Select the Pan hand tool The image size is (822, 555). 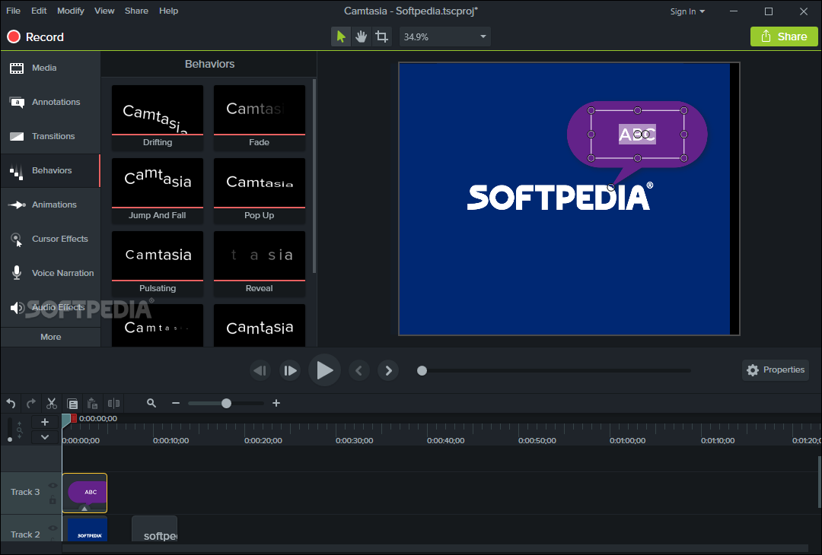click(361, 36)
